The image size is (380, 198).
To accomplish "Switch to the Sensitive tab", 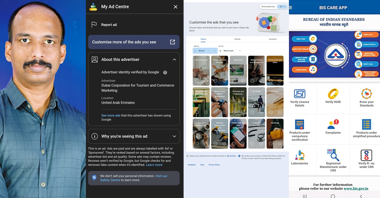I will coord(273,39).
